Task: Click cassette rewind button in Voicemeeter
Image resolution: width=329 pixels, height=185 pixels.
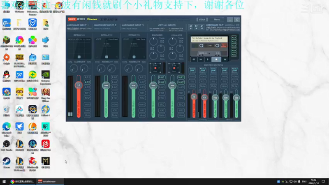Action: [194, 60]
